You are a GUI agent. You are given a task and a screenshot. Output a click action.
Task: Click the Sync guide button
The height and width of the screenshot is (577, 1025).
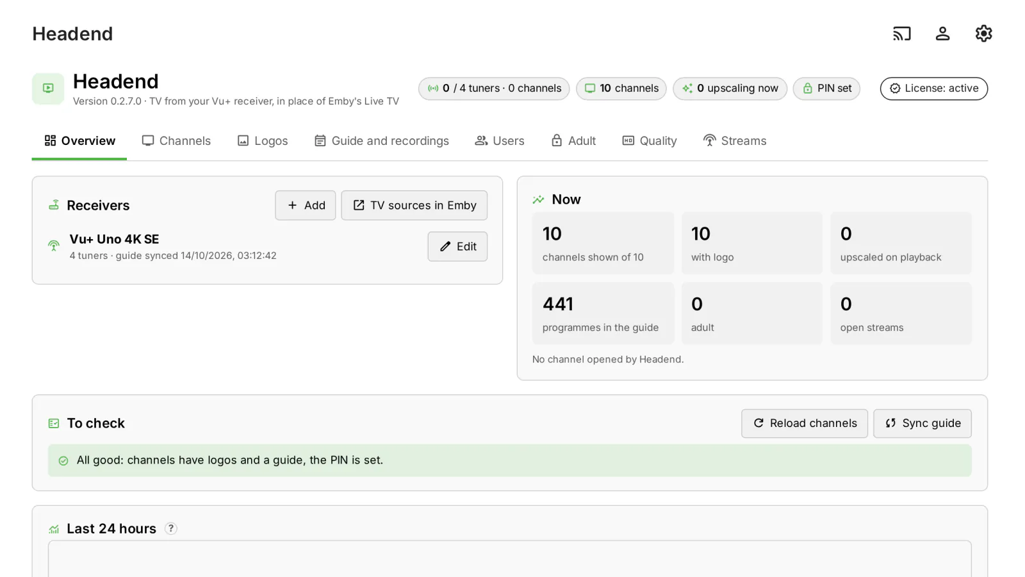click(922, 423)
